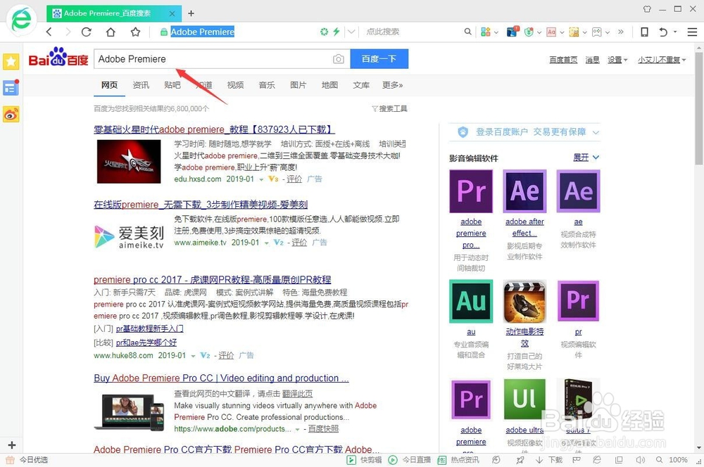Click the green shield security extension icon
Image resolution: width=704 pixels, height=467 pixels.
(529, 32)
